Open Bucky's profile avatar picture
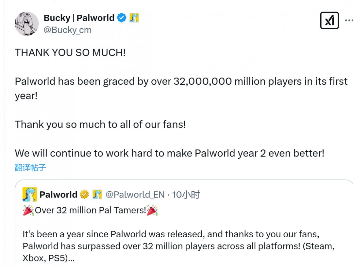The height and width of the screenshot is (266, 353). coord(26,23)
